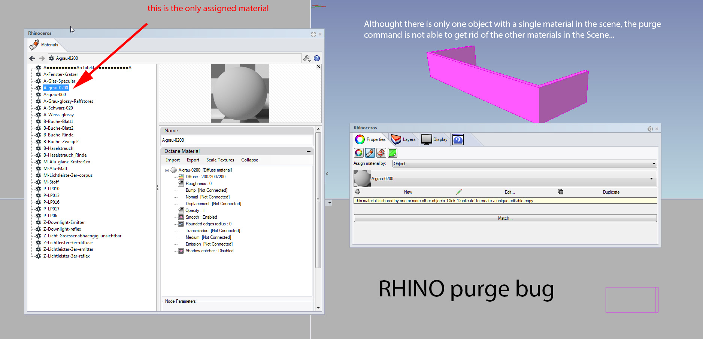This screenshot has height=339, width=703.
Task: Click the plus icon beside New
Action: 358,192
